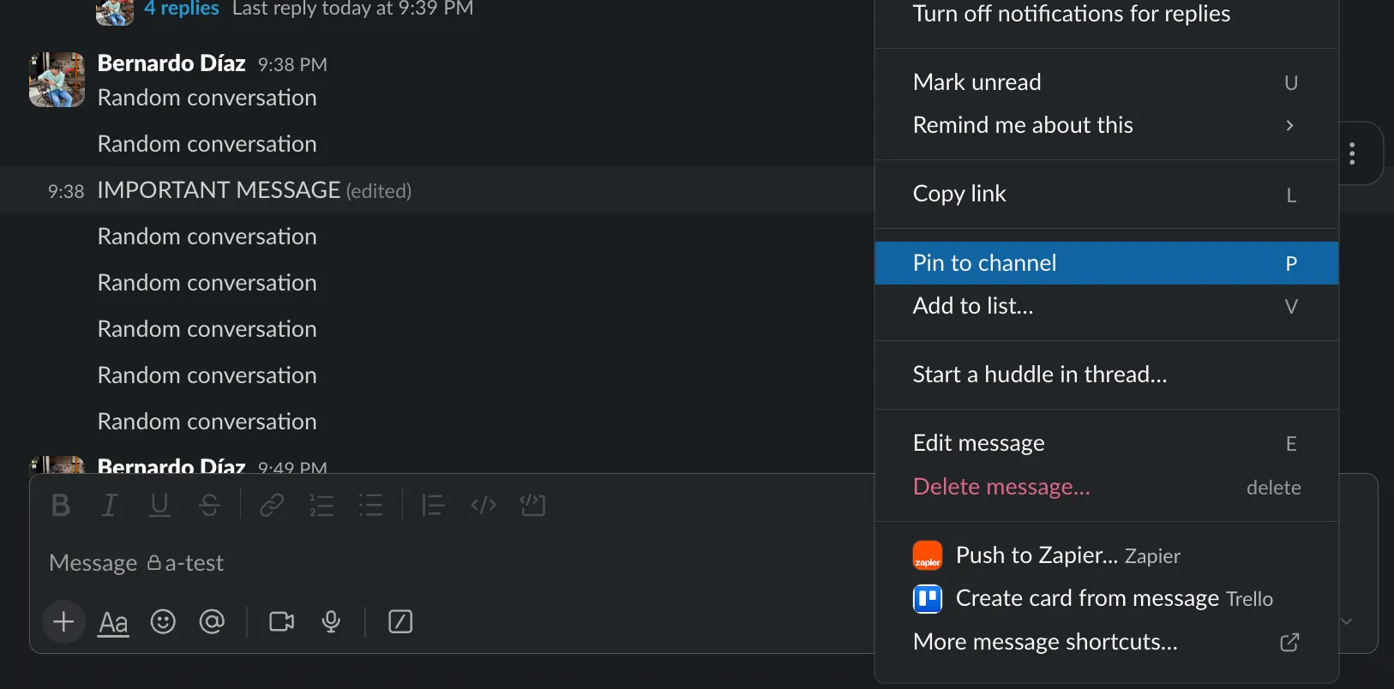This screenshot has height=689, width=1394.
Task: Toggle italic formatting in composer
Action: 110,506
